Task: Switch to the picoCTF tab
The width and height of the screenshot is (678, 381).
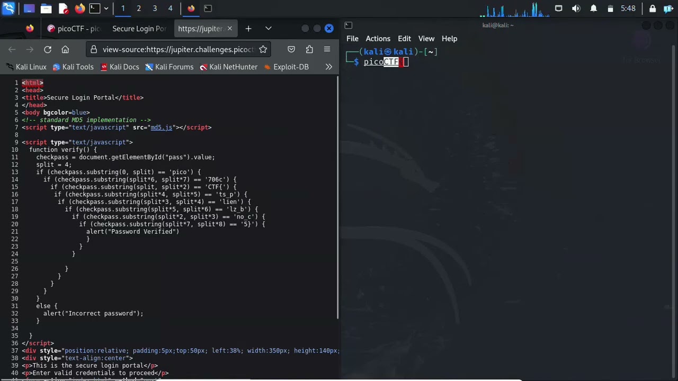Action: click(74, 29)
